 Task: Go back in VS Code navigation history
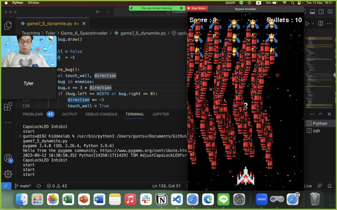98,12
